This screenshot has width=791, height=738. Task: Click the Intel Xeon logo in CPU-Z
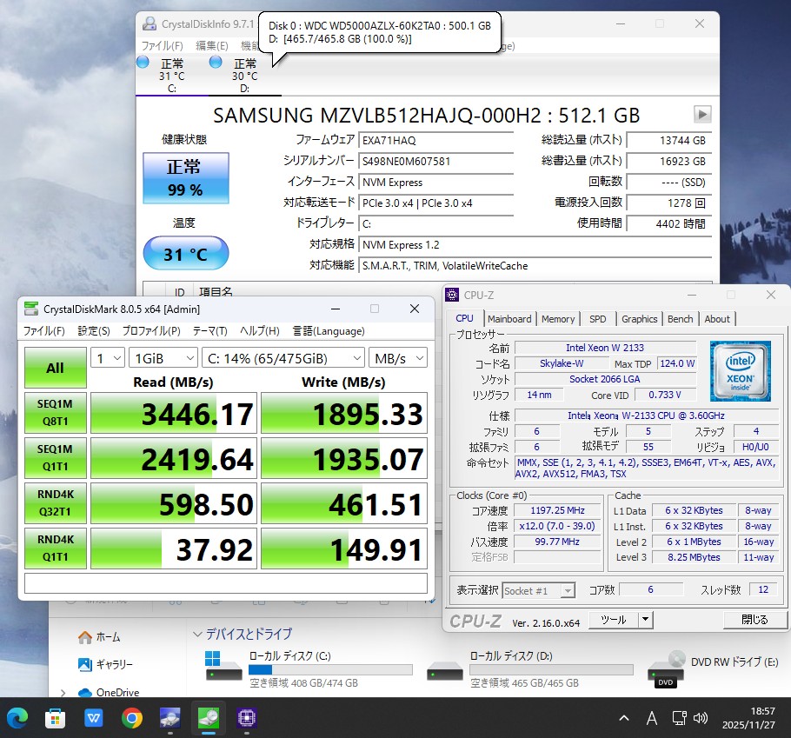pyautogui.click(x=740, y=371)
